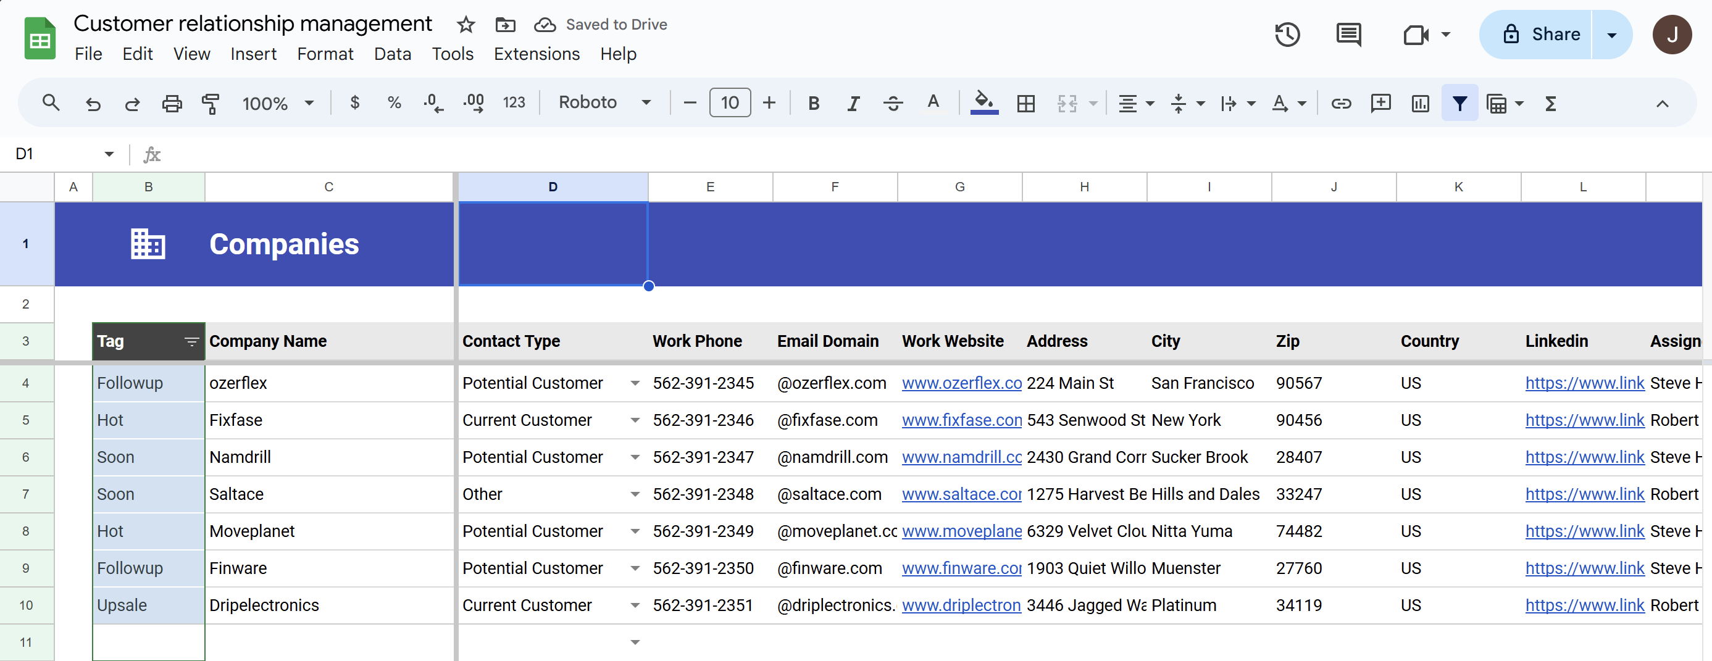Toggle the filter funnel button

(1459, 103)
